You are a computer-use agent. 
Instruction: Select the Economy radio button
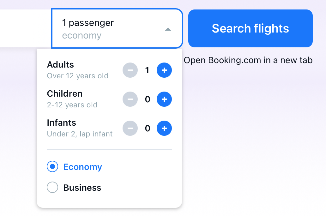[x=52, y=166]
